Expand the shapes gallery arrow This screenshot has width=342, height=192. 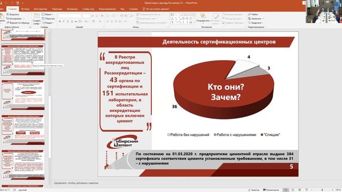(x=194, y=22)
